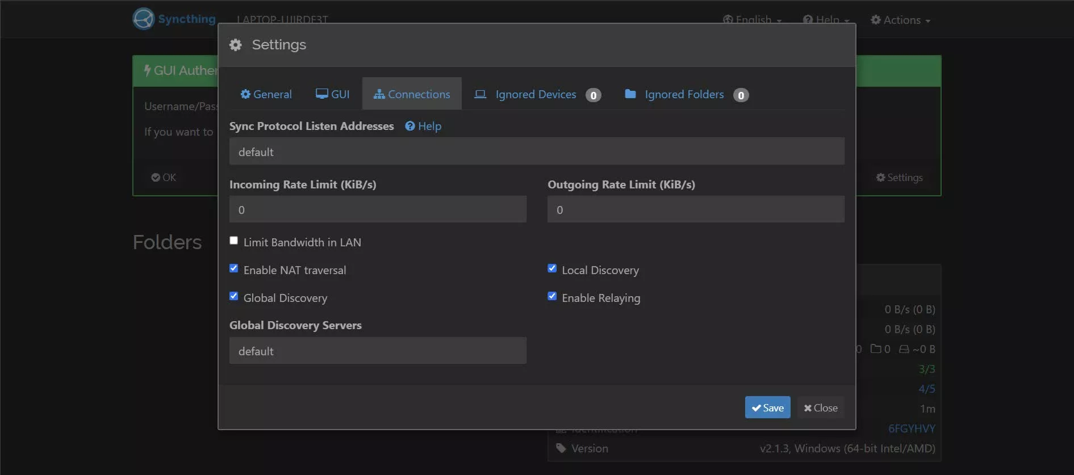Screen dimensions: 1074x475
Task: Click OK in the GUI Authentication panel
Action: (x=164, y=178)
